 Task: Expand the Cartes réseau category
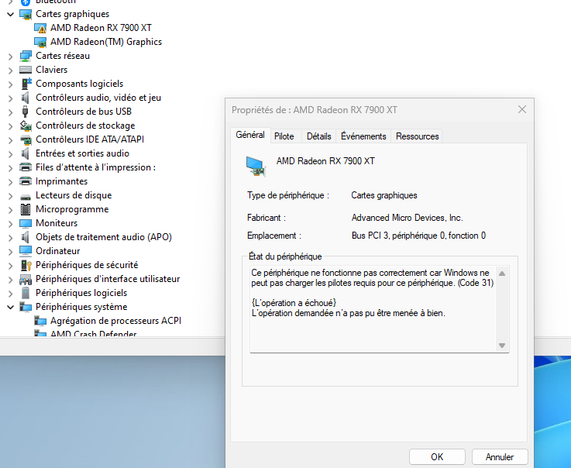(11, 56)
